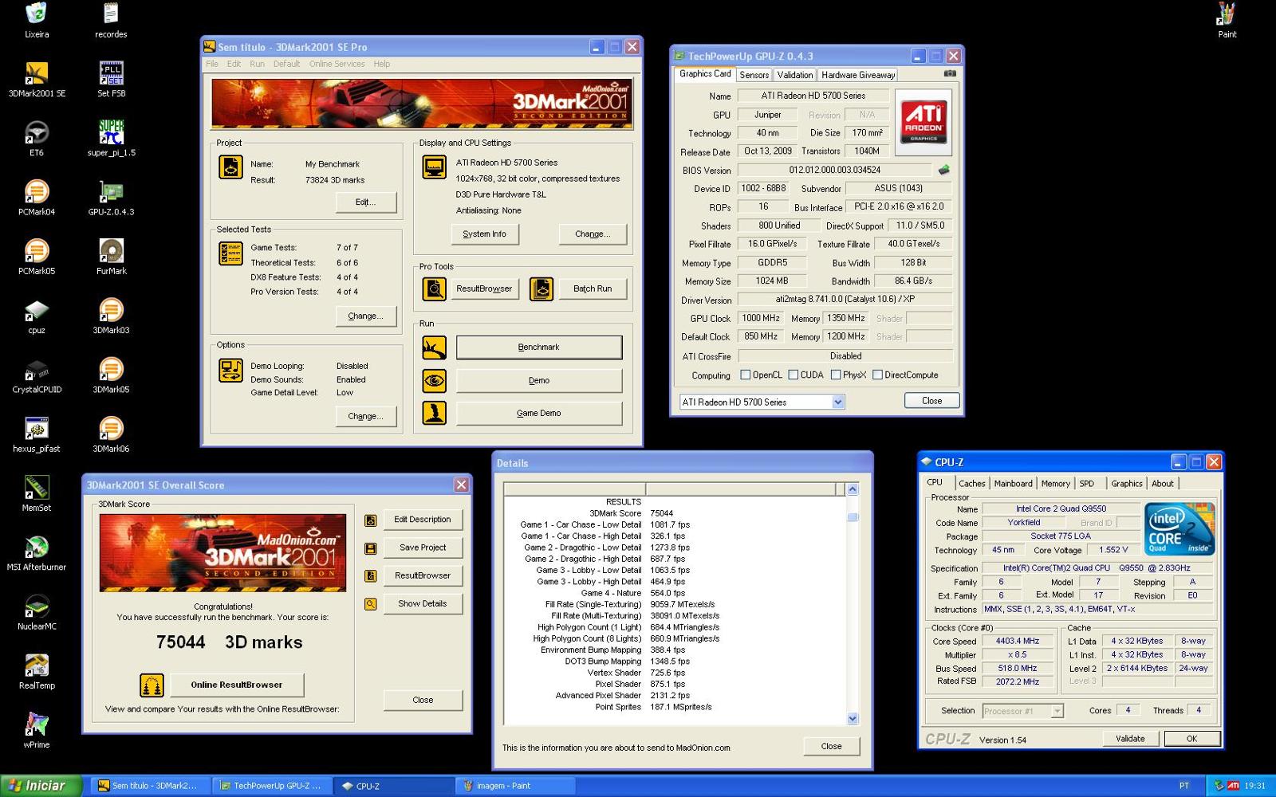Switch to the imagem - Paint taskbar item
Screen dimensions: 1276x797
coord(516,786)
